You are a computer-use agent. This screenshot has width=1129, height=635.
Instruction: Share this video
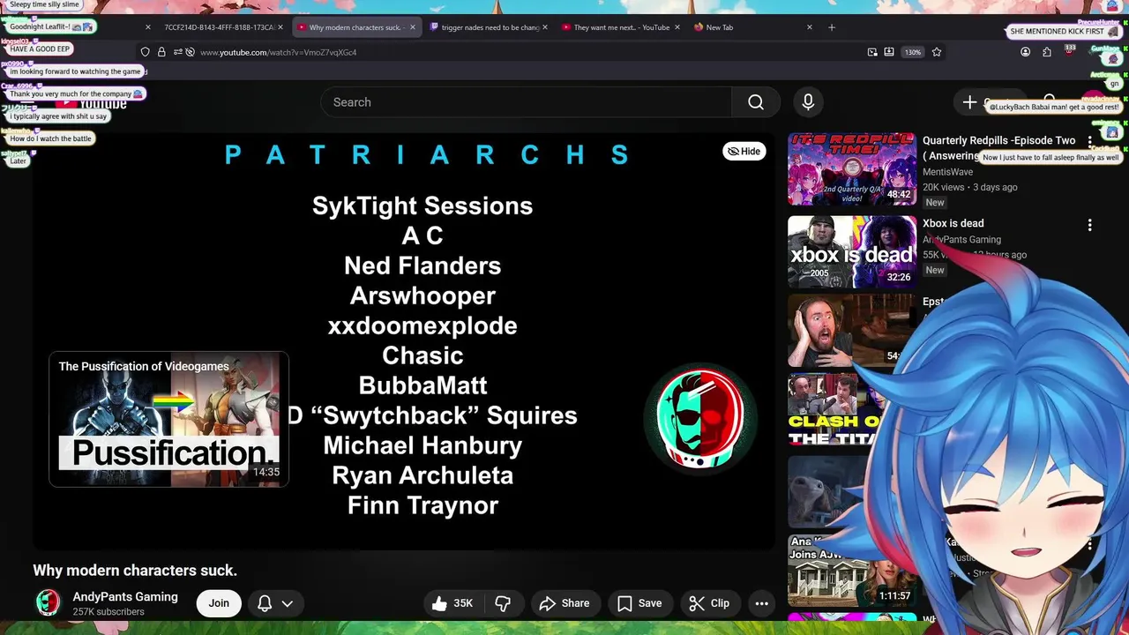[564, 603]
